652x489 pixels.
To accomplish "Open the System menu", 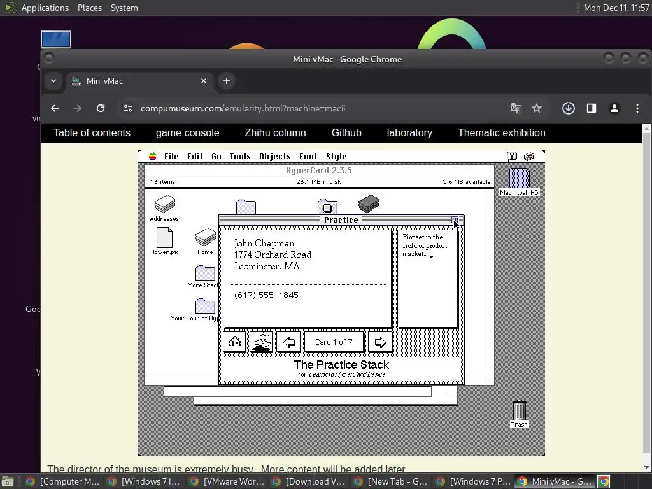I will coord(124,8).
